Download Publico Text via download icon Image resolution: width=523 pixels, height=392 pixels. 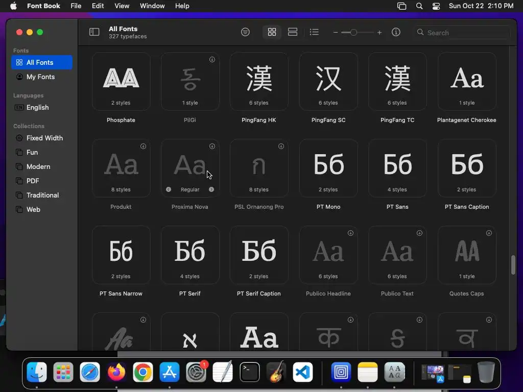click(420, 233)
